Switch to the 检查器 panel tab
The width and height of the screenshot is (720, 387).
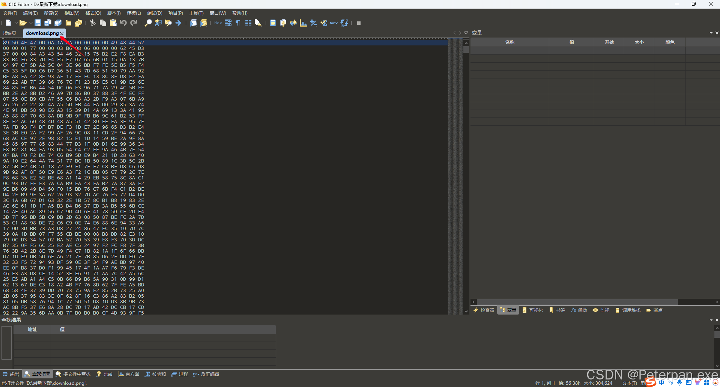click(x=484, y=310)
